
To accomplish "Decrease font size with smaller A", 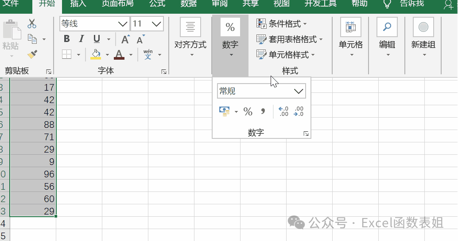I will pos(141,39).
